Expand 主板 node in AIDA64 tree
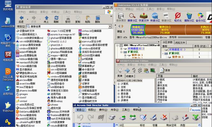This screenshot has width=212, height=127. [119, 87]
